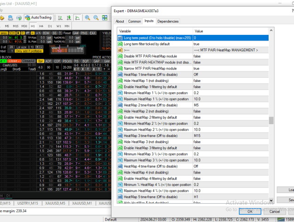Click the Variable column header
This screenshot has height=222, width=294.
(x=155, y=31)
